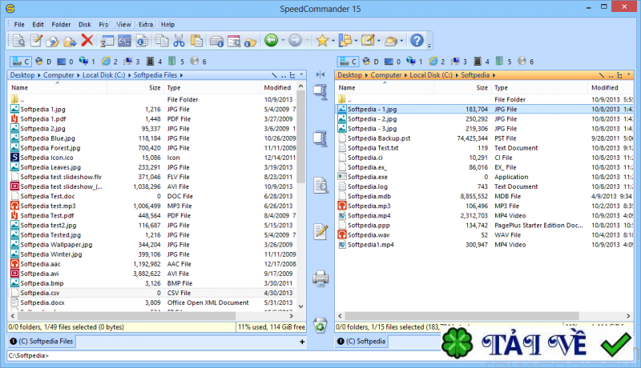Click the blue help question mark icon
The width and height of the screenshot is (641, 368).
[x=417, y=40]
